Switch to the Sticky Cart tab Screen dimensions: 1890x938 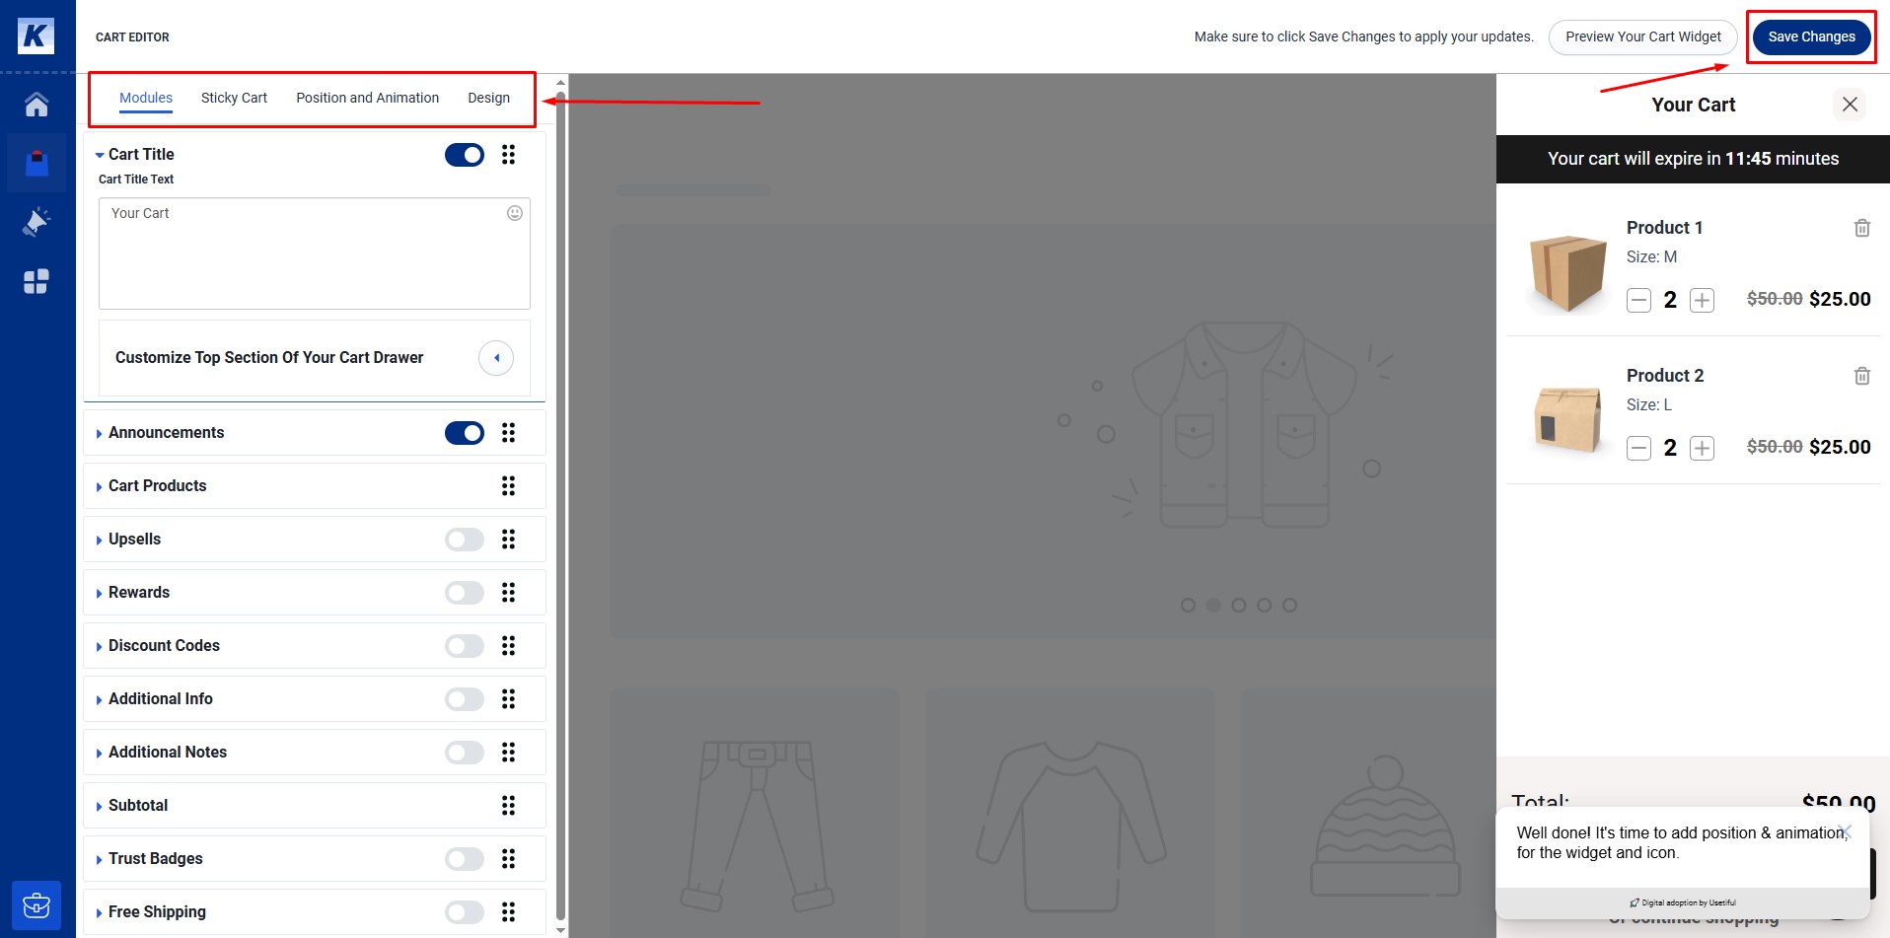(x=234, y=98)
